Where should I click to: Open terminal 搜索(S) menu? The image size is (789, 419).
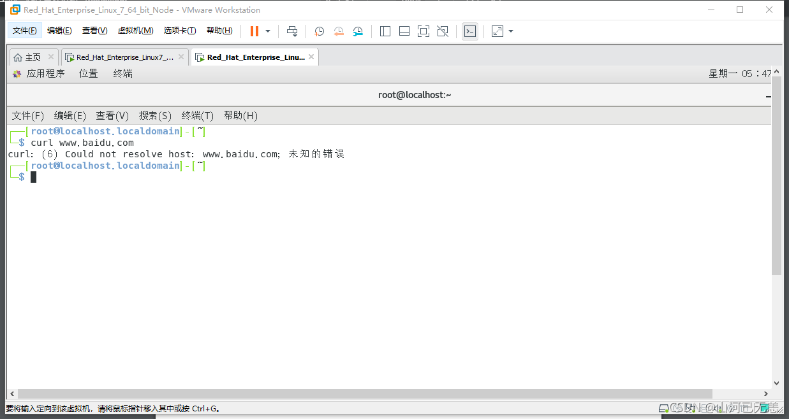click(156, 116)
